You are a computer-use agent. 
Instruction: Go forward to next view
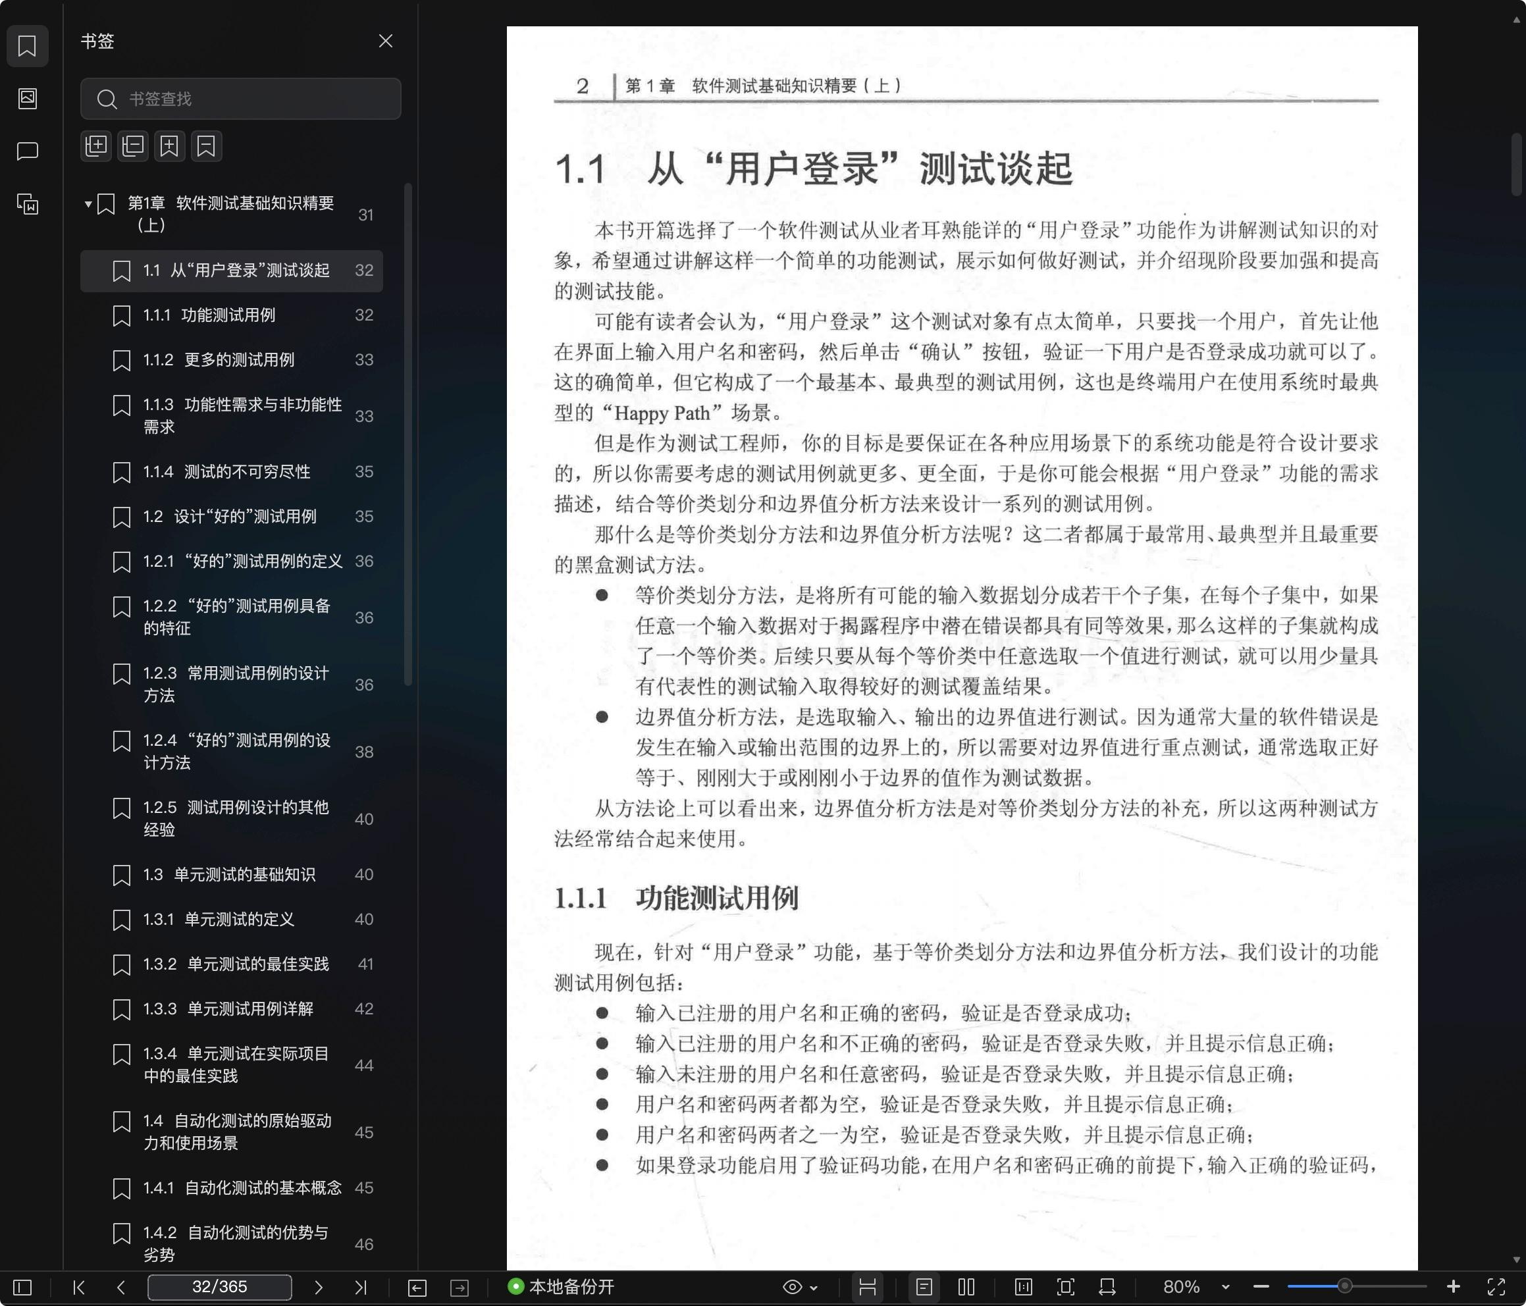click(460, 1287)
